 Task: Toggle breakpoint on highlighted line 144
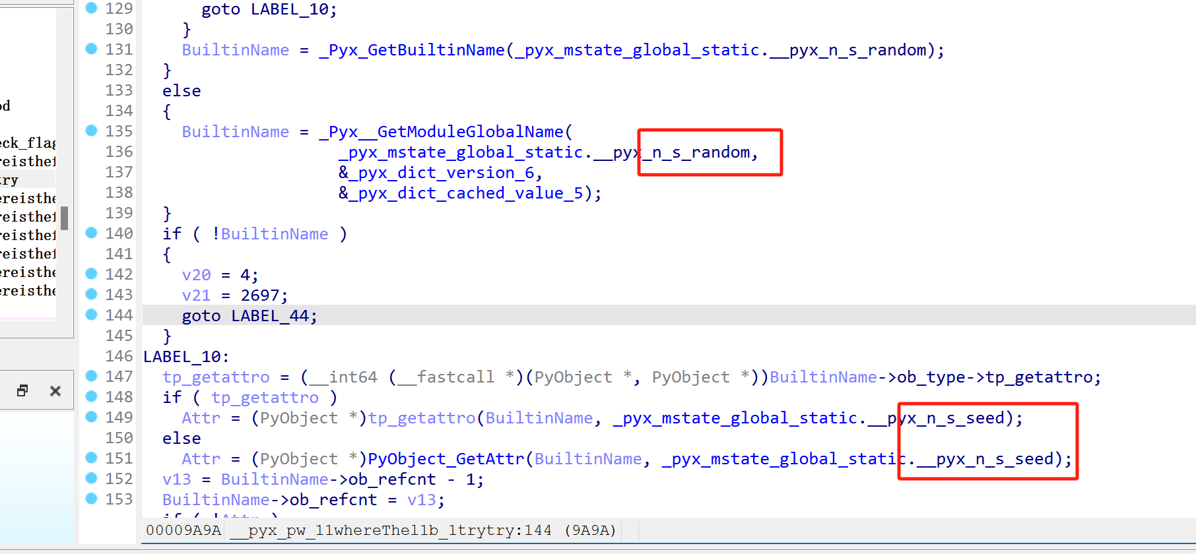click(92, 315)
